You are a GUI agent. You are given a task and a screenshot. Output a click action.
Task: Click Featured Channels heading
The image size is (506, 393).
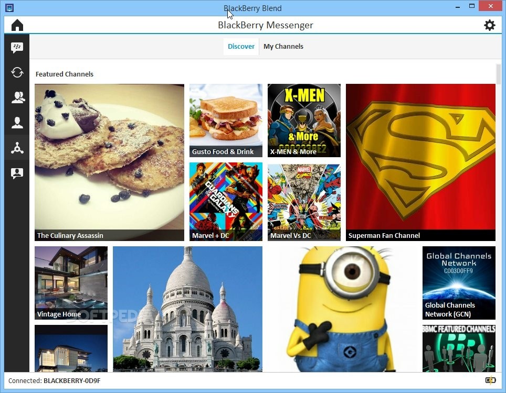64,74
